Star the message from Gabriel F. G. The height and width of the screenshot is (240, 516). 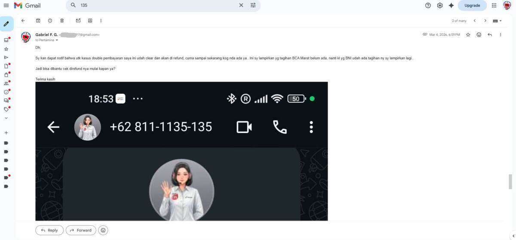coord(468,34)
